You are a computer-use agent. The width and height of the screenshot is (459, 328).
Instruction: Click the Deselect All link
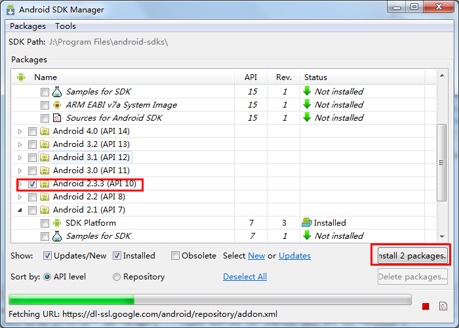point(245,277)
